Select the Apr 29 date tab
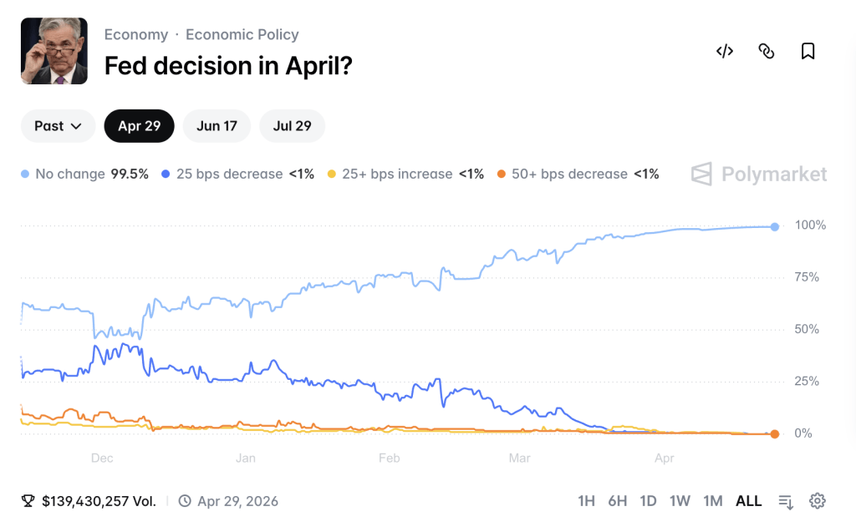The height and width of the screenshot is (532, 856). (139, 126)
